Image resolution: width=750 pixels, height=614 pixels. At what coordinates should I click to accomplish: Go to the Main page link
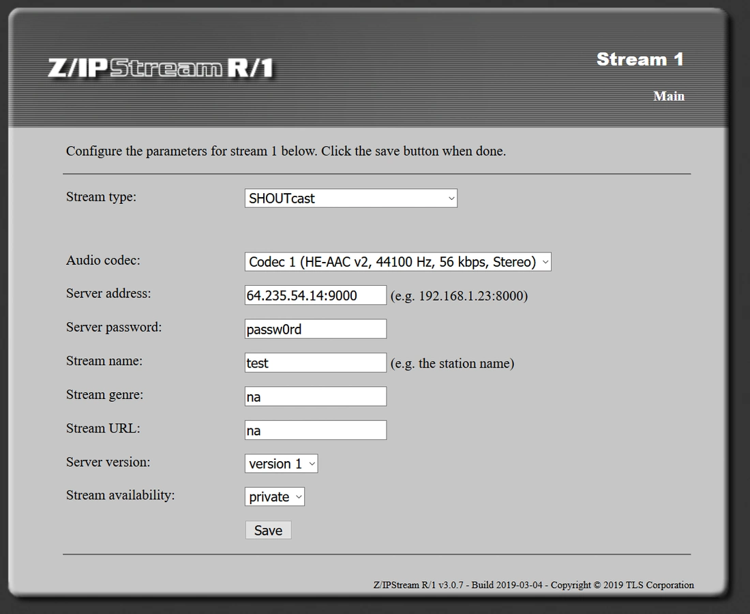coord(669,96)
